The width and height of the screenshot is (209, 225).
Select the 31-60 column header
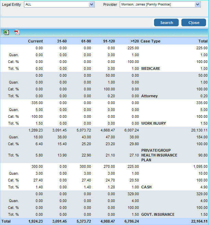pyautogui.click(x=62, y=41)
